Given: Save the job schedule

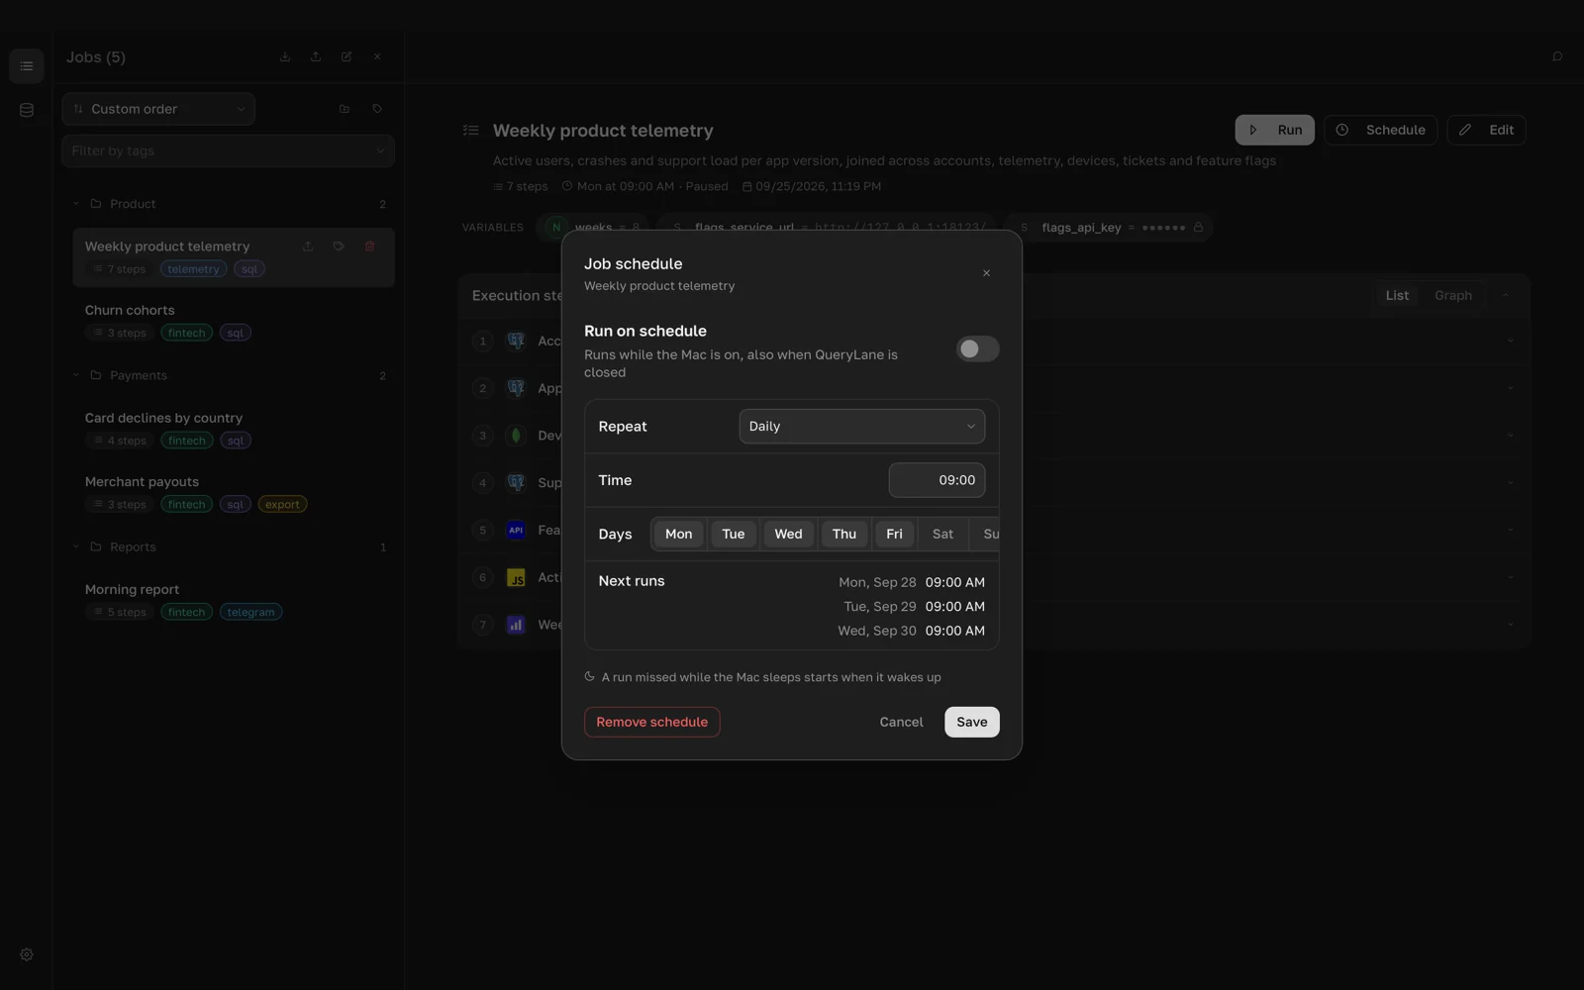Looking at the screenshot, I should 971,722.
